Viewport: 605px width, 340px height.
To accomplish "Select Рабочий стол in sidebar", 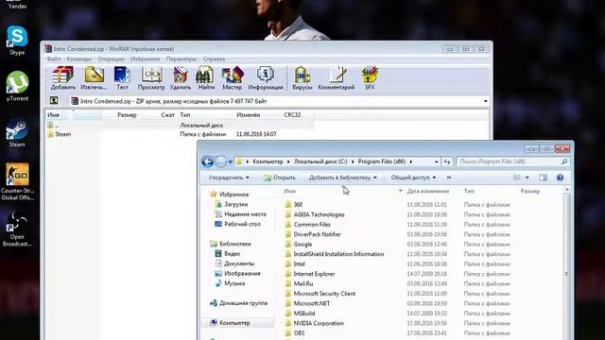I will [x=242, y=224].
